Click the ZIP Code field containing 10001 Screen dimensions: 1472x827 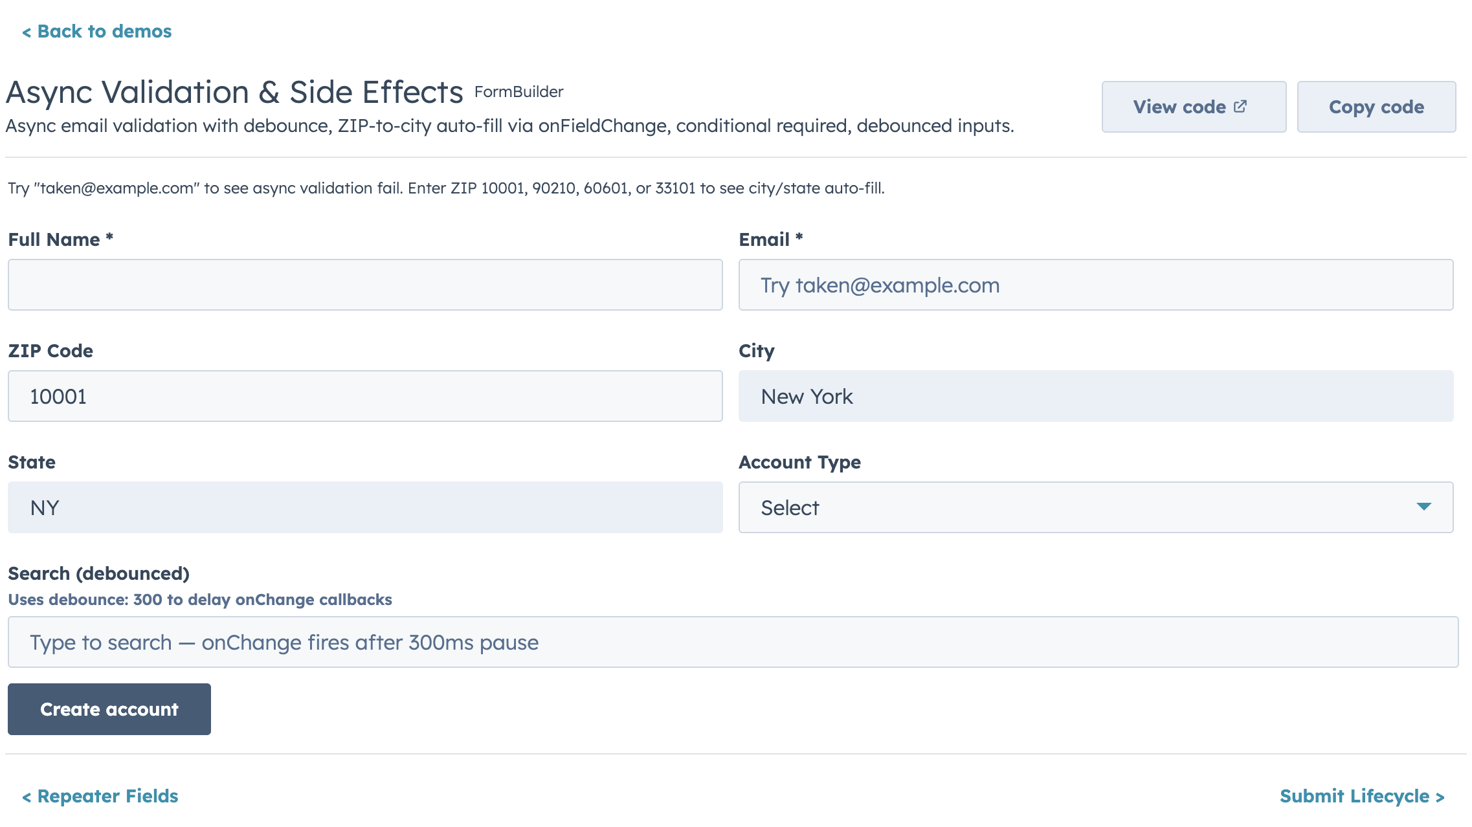tap(365, 396)
